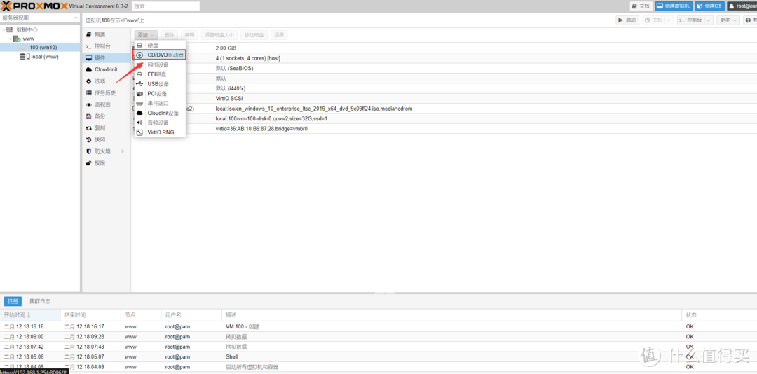Click the 创建虚拟机 button
The height and width of the screenshot is (374, 757).
pos(674,6)
